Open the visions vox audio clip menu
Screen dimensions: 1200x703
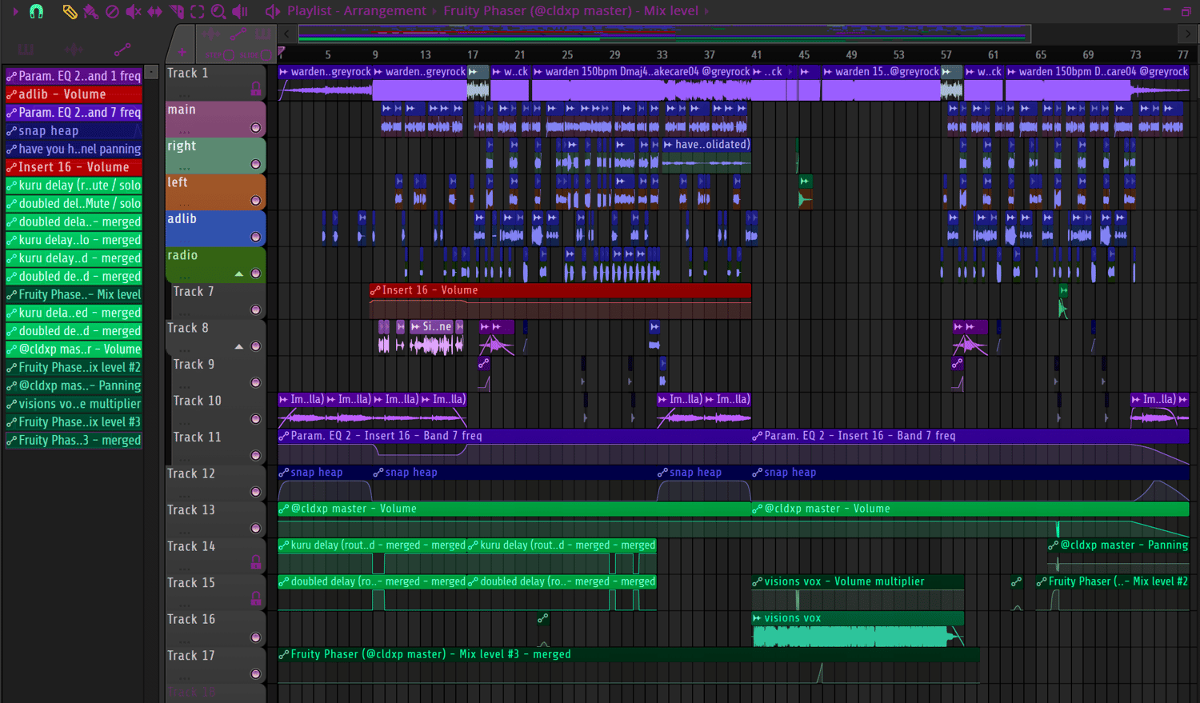(x=757, y=618)
